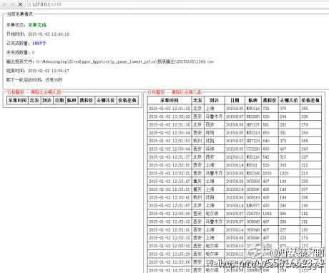Click 日期 header in the 携程比去哪儿低 table
The image size is (329, 273).
point(59,100)
